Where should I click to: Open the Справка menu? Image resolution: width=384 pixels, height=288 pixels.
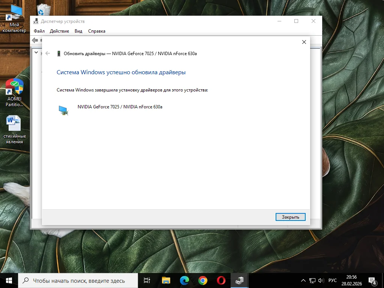pyautogui.click(x=97, y=31)
